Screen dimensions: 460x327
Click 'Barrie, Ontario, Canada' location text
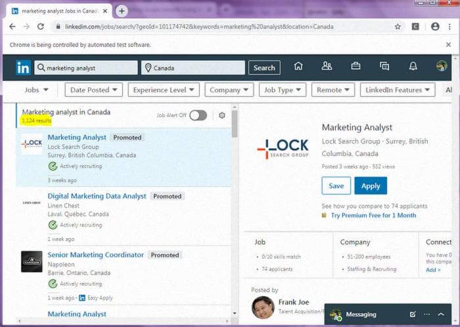[x=79, y=273]
